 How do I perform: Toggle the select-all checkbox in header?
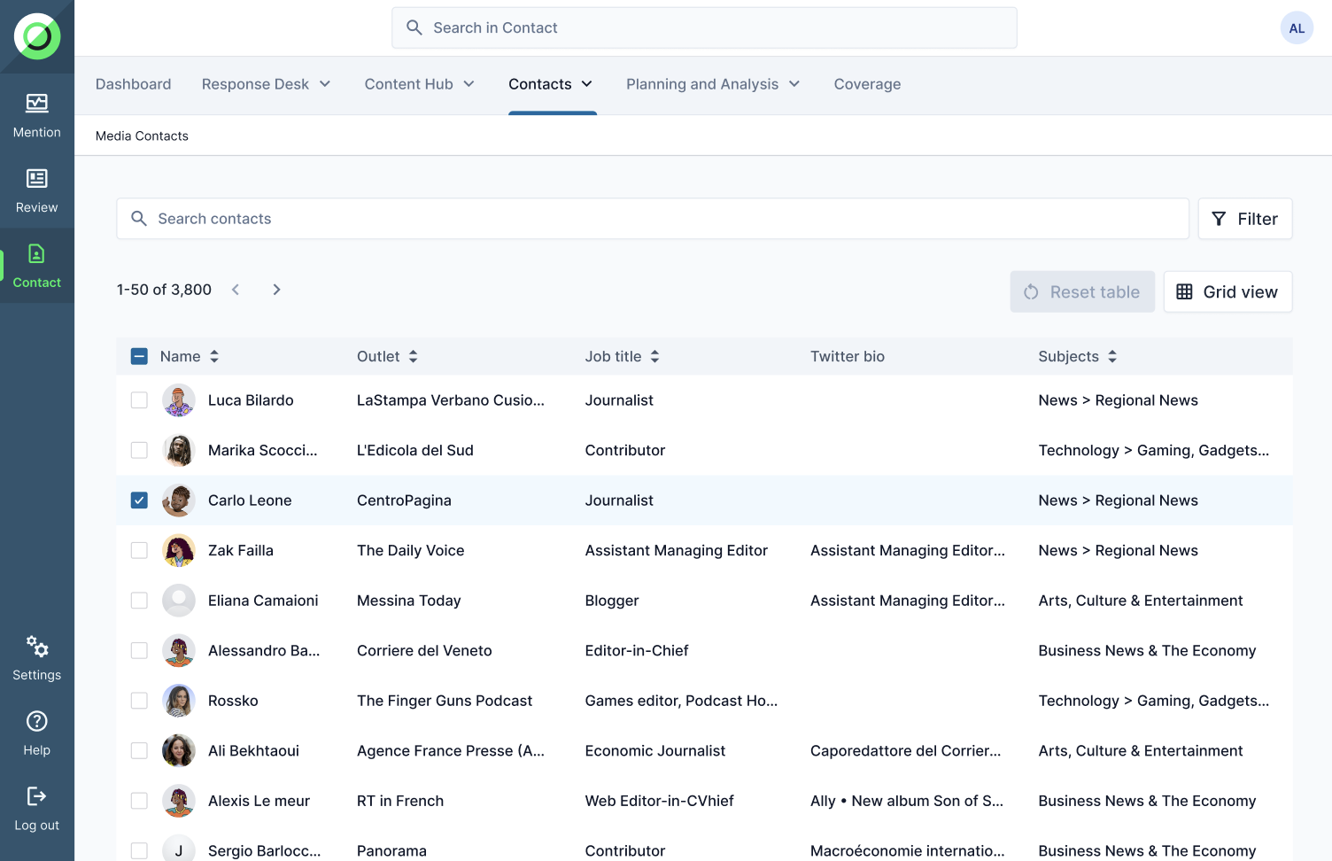click(139, 356)
